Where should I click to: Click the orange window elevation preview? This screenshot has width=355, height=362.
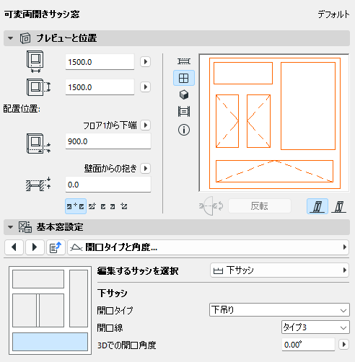(x=274, y=123)
